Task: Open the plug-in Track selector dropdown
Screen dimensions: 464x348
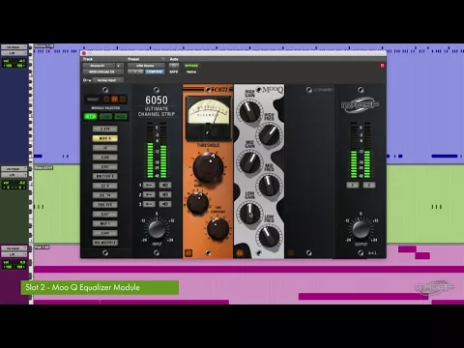Action: pyautogui.click(x=99, y=66)
